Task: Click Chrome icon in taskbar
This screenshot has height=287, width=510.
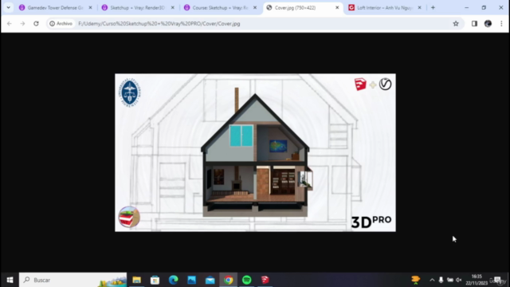Action: point(229,280)
